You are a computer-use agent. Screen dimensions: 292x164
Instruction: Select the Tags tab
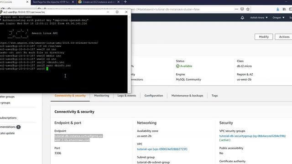tap(214, 96)
